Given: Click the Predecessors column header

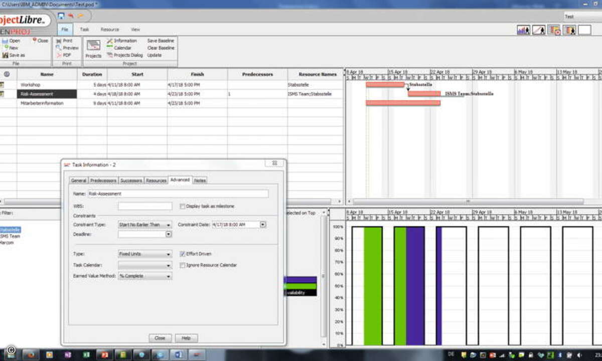Looking at the screenshot, I should coord(257,74).
